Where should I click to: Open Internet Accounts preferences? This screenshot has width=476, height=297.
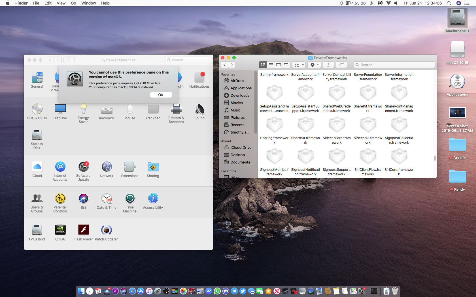tap(60, 171)
